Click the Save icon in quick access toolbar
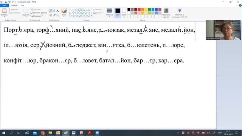Screen dimensions: 242x136 (6, 2)
